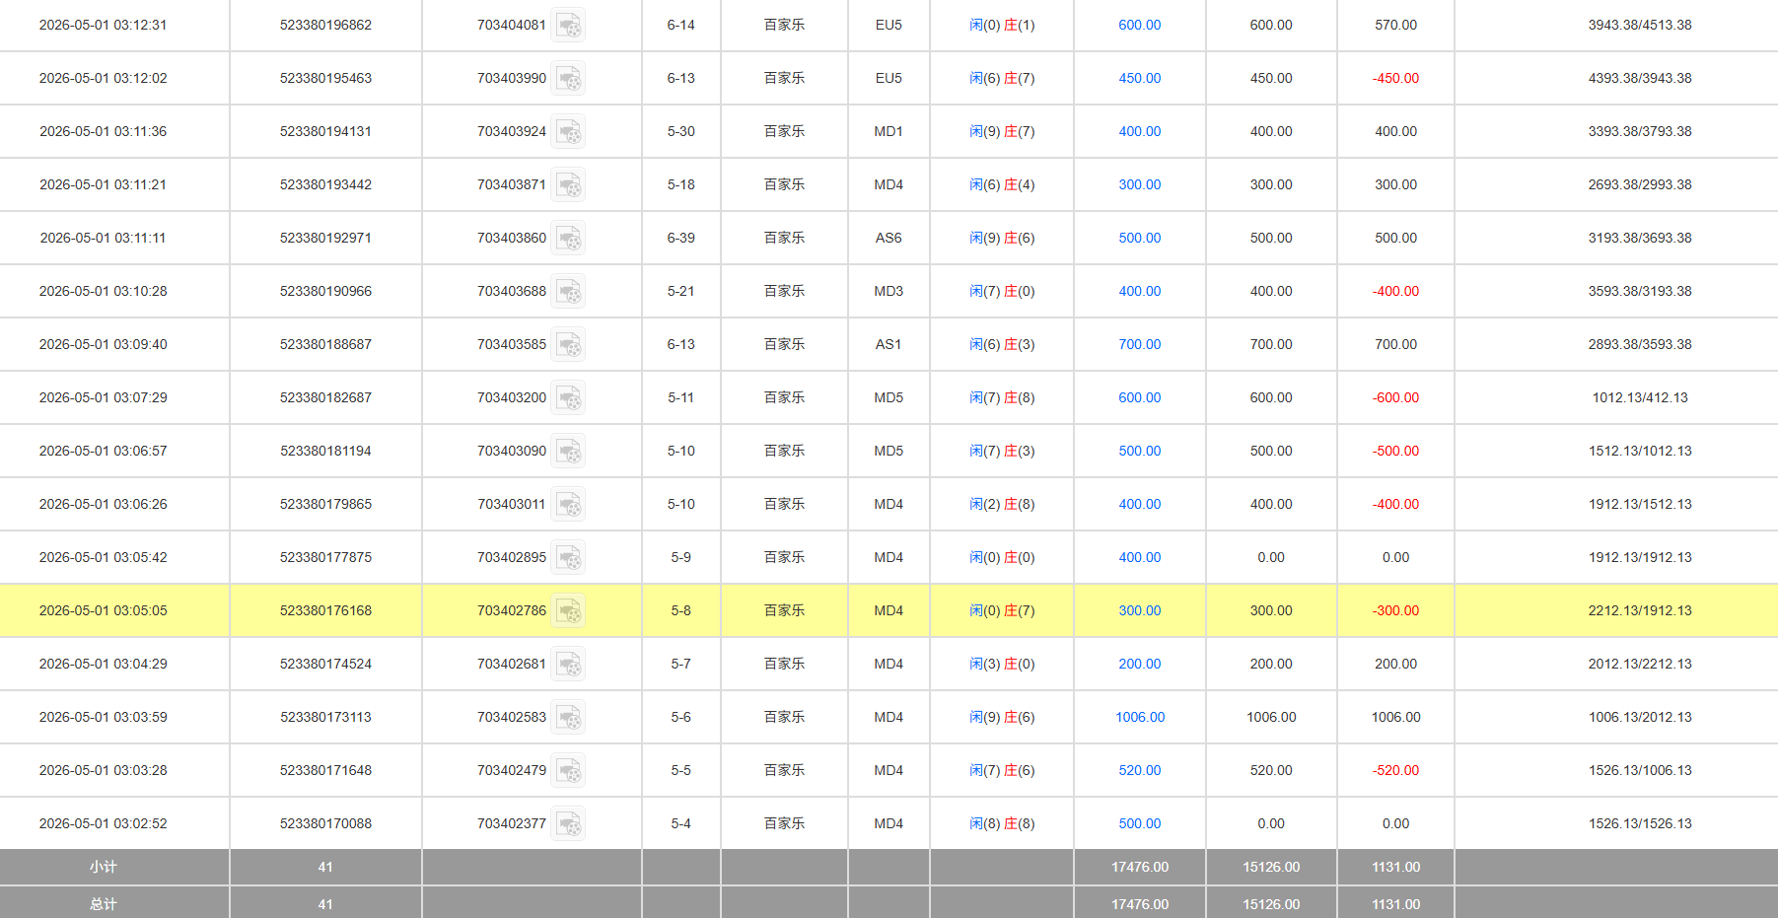Click the 小计 subtotal label
The width and height of the screenshot is (1778, 918).
103,867
